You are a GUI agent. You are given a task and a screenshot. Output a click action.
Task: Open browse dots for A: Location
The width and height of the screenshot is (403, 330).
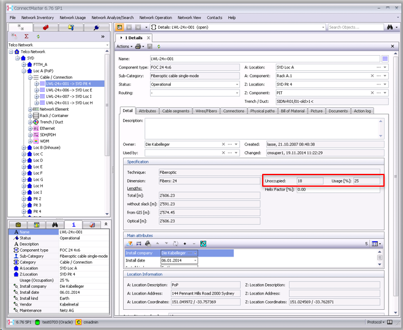379,67
